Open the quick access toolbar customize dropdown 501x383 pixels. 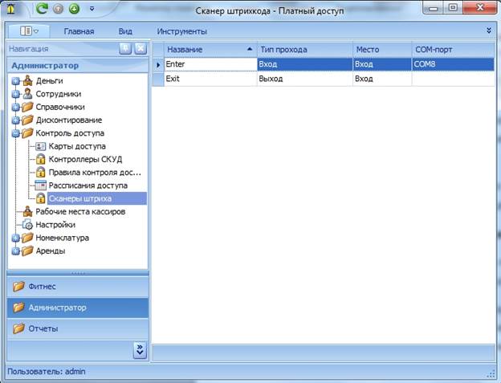[x=92, y=10]
